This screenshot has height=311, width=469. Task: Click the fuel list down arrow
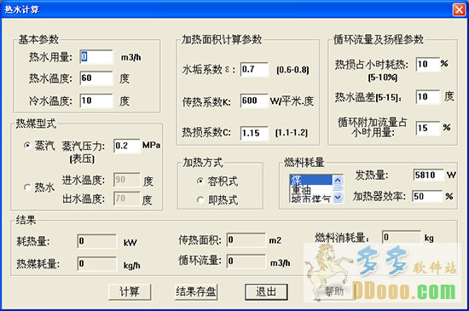click(338, 198)
